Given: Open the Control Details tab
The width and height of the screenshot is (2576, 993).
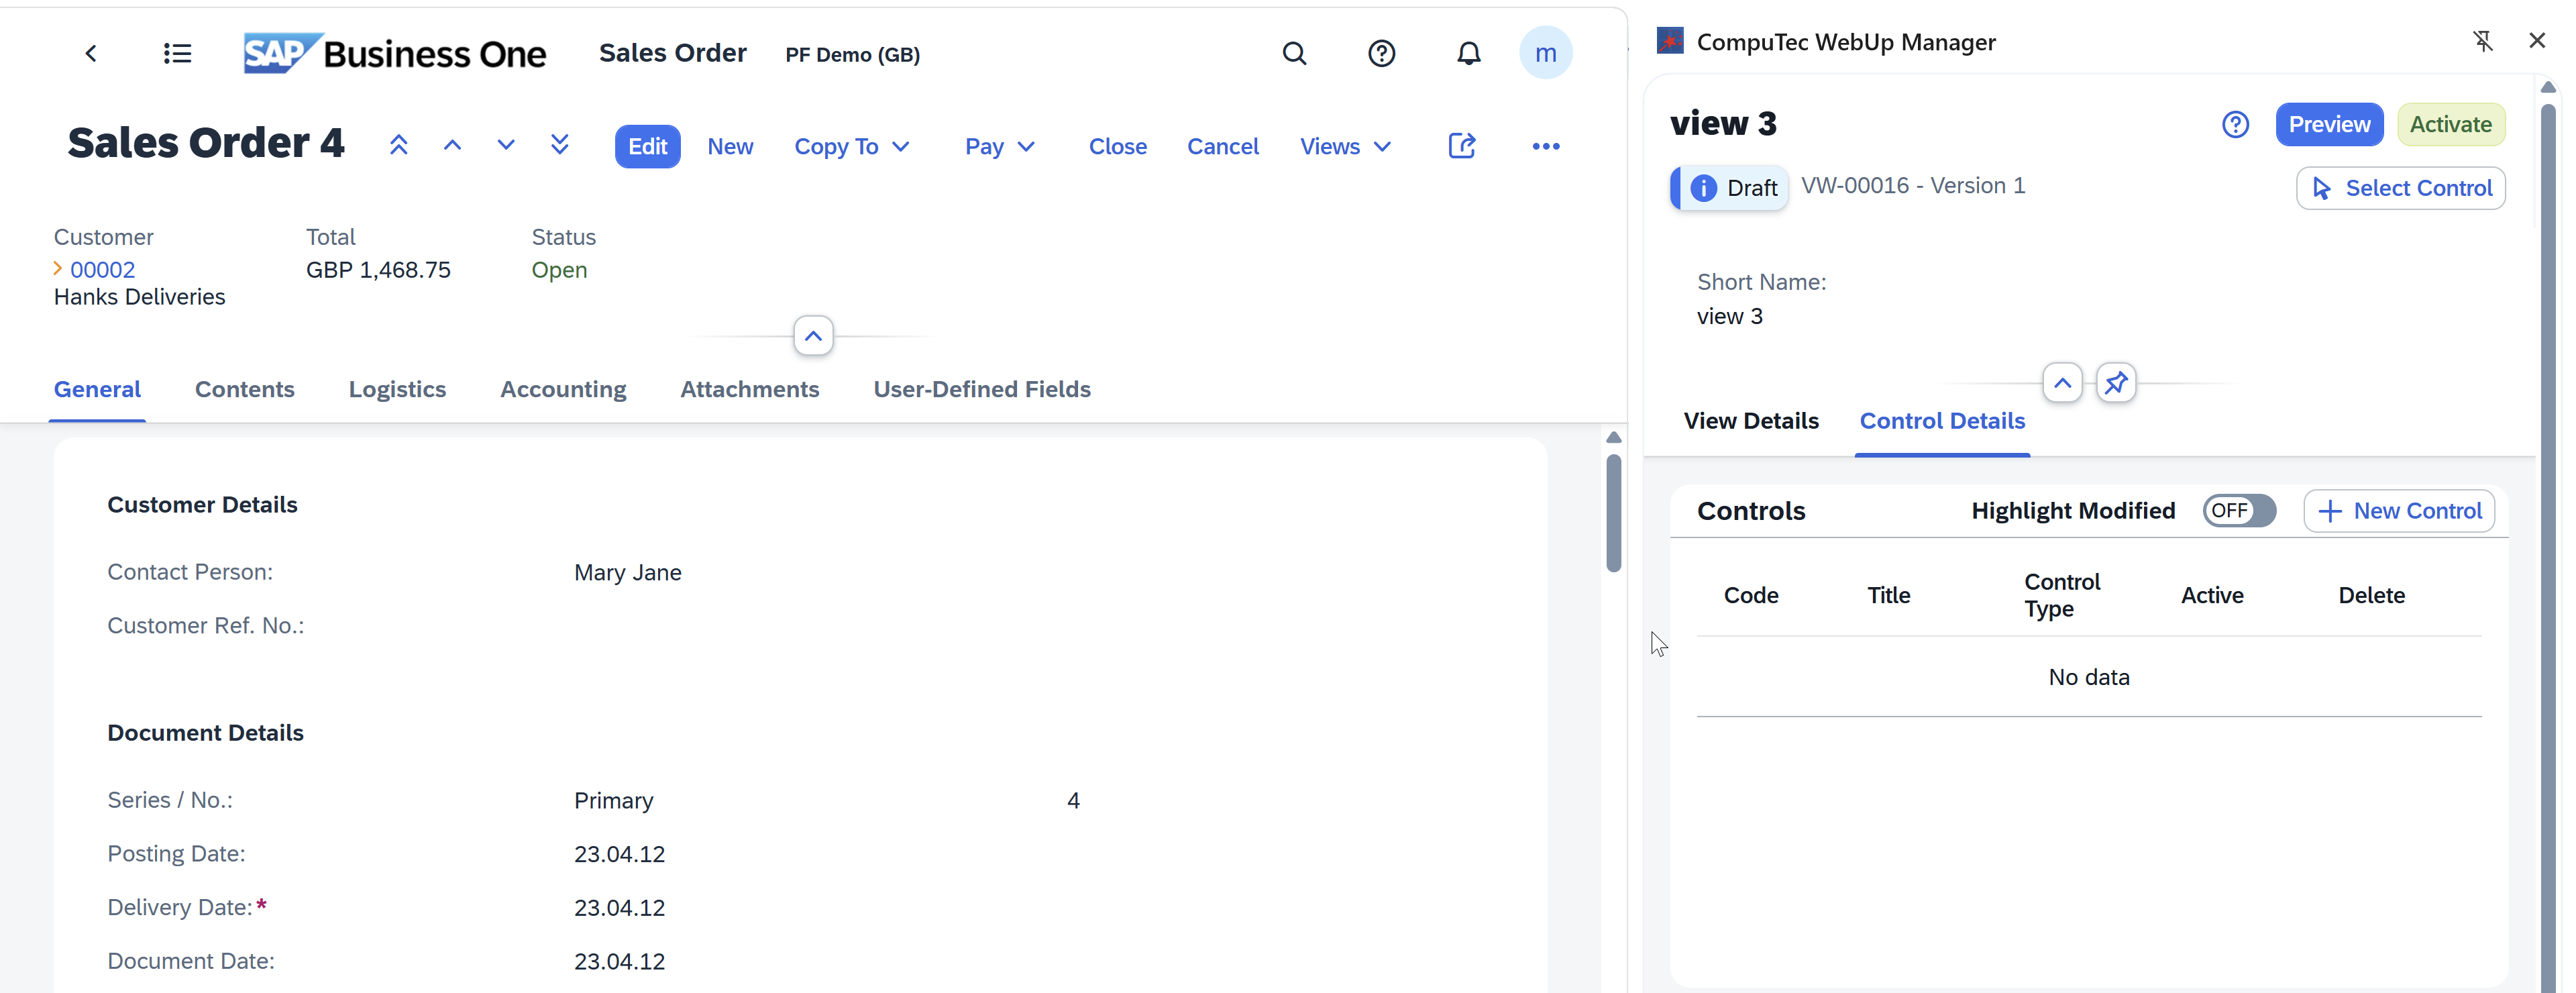Looking at the screenshot, I should click(x=1942, y=421).
